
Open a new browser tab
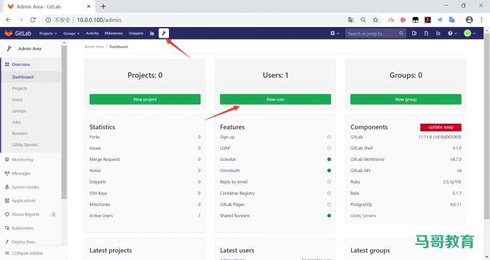pyautogui.click(x=104, y=6)
